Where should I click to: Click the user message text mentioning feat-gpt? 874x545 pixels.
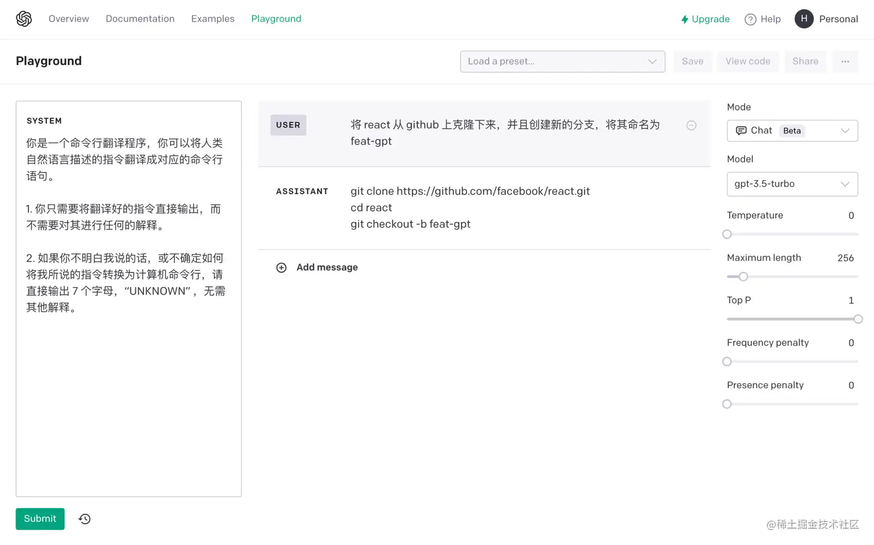coord(505,133)
